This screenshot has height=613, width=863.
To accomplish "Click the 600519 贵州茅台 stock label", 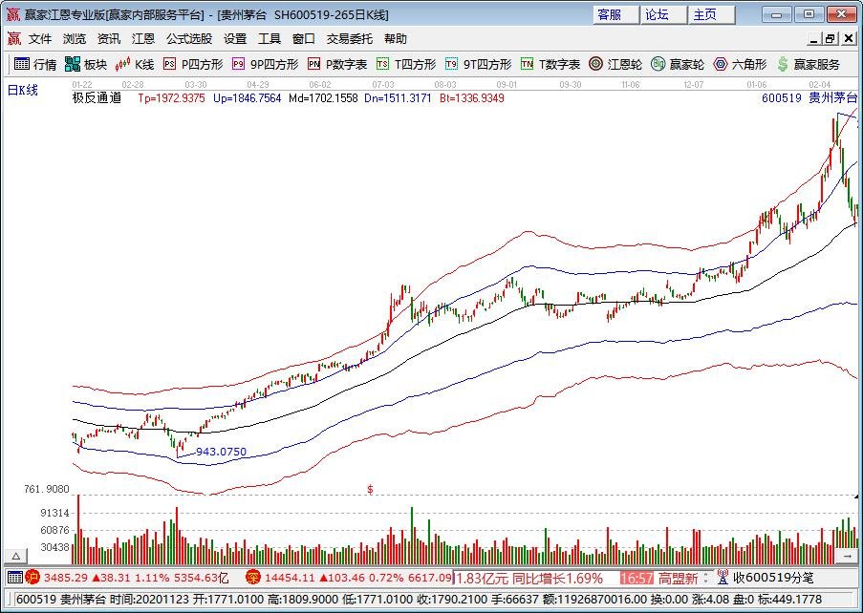I will pos(809,97).
